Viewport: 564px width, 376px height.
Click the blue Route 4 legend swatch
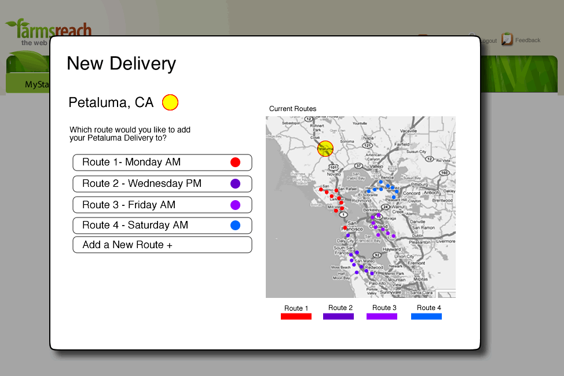tap(426, 316)
